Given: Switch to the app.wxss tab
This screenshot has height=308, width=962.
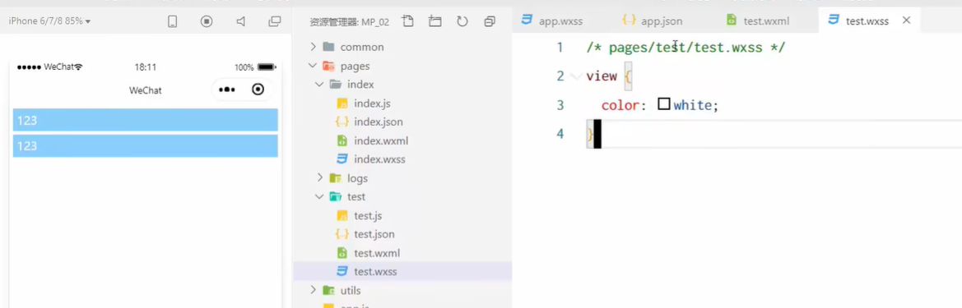Looking at the screenshot, I should tap(552, 21).
